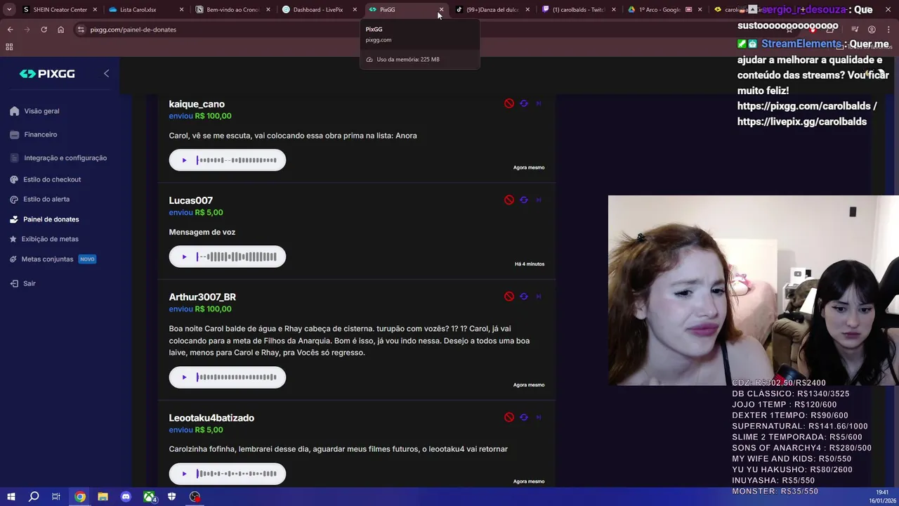Collapse the PixGG sidebar with the chevron
Screen dimensions: 899x506
click(x=106, y=73)
